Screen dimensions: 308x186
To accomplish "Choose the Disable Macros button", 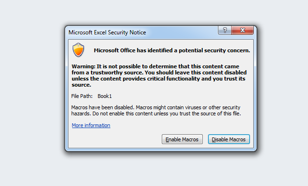I will pos(229,139).
